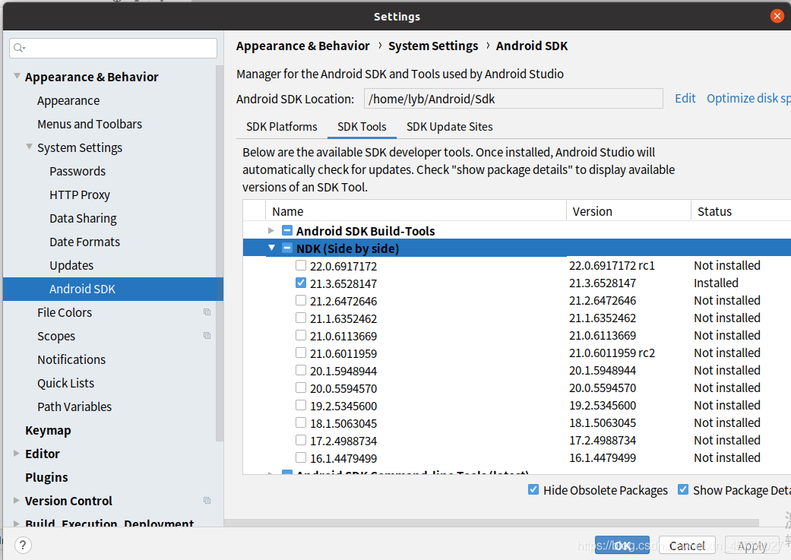Toggle the Android SDK Build-Tools group checkbox

pyautogui.click(x=287, y=230)
